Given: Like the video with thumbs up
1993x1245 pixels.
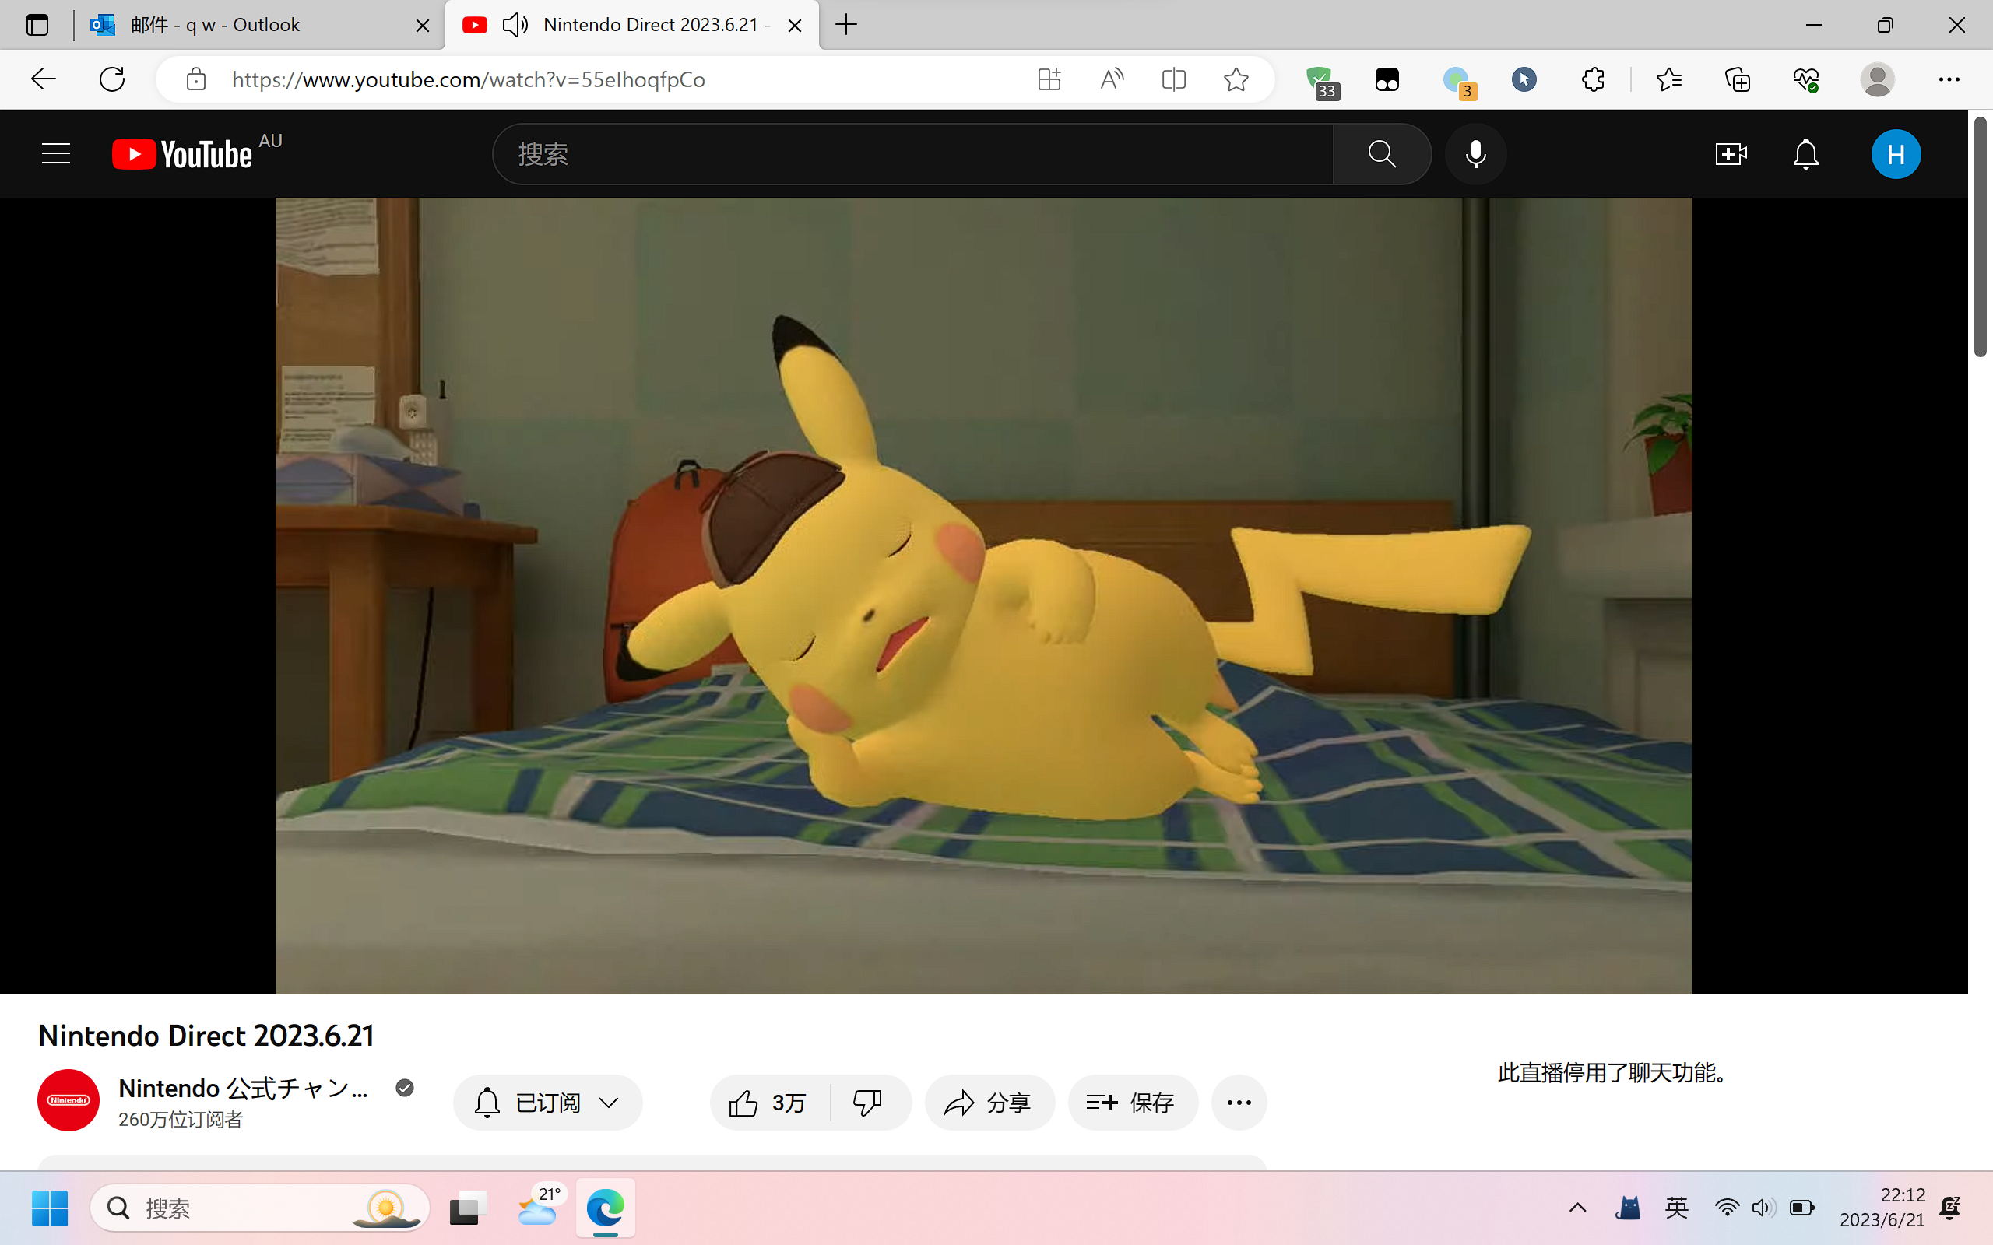Looking at the screenshot, I should pyautogui.click(x=768, y=1103).
